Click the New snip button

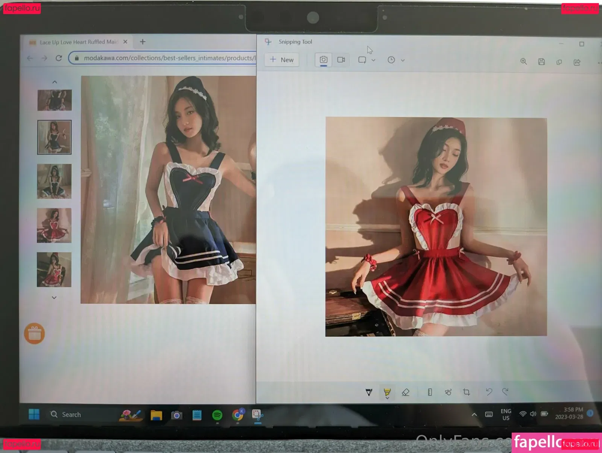tap(282, 60)
